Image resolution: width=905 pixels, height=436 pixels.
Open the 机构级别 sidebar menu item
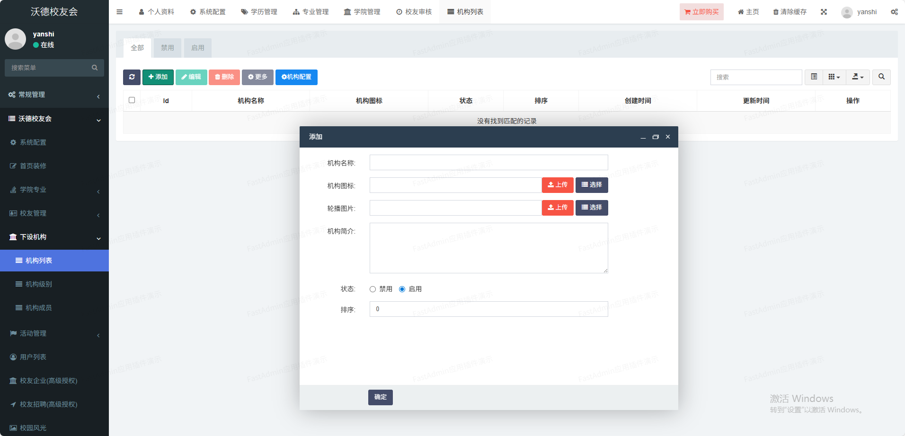pos(39,284)
